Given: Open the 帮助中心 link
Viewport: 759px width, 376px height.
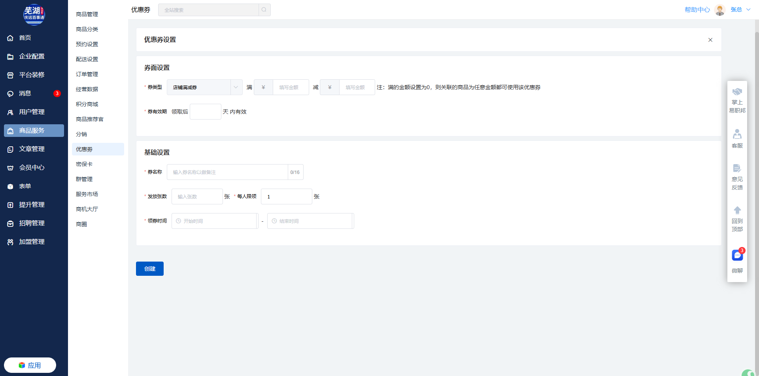Looking at the screenshot, I should coord(697,10).
